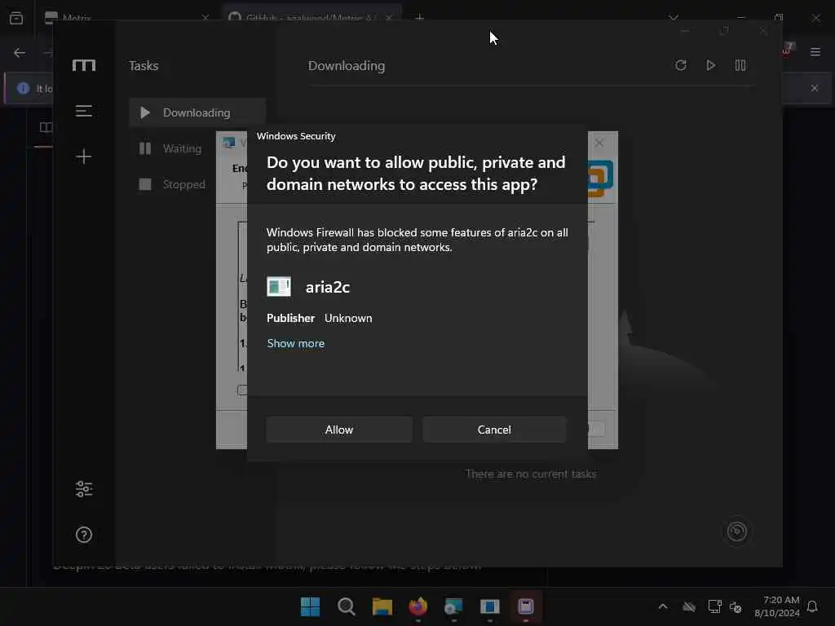Screen dimensions: 835x626
Task: Pause all tasks
Action: pos(740,65)
